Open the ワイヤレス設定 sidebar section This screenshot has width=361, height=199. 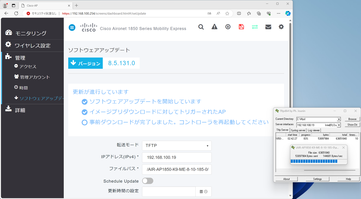pyautogui.click(x=32, y=46)
